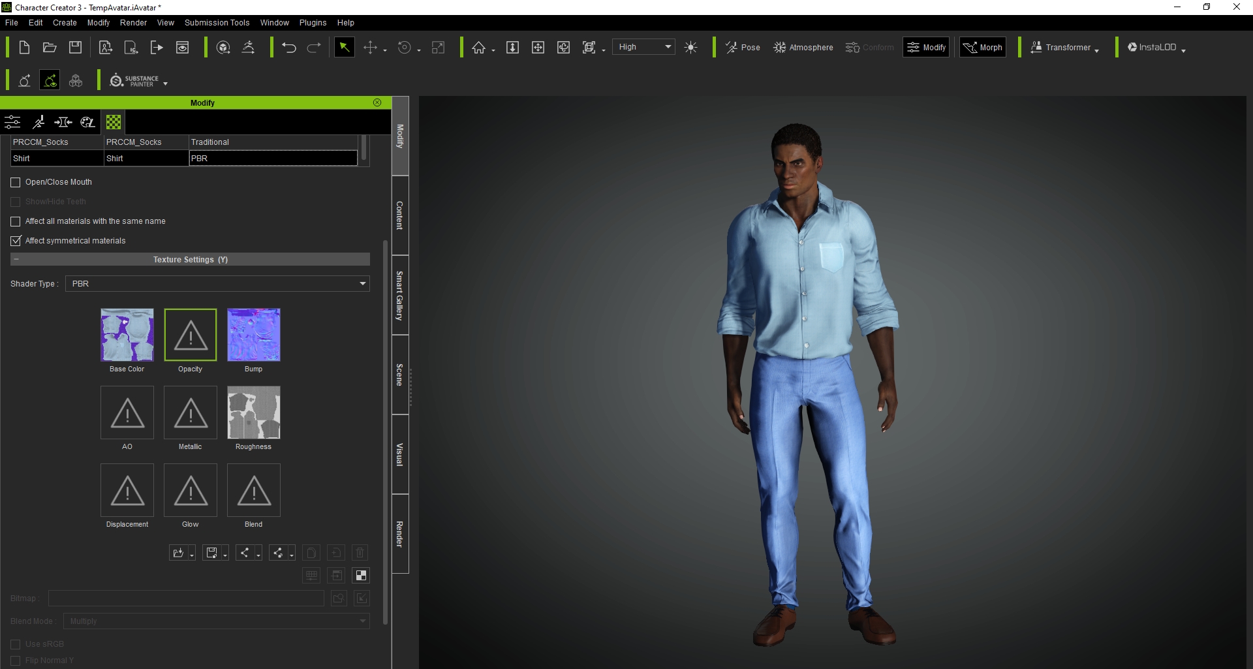1253x669 pixels.
Task: Click the New Project icon
Action: click(24, 47)
